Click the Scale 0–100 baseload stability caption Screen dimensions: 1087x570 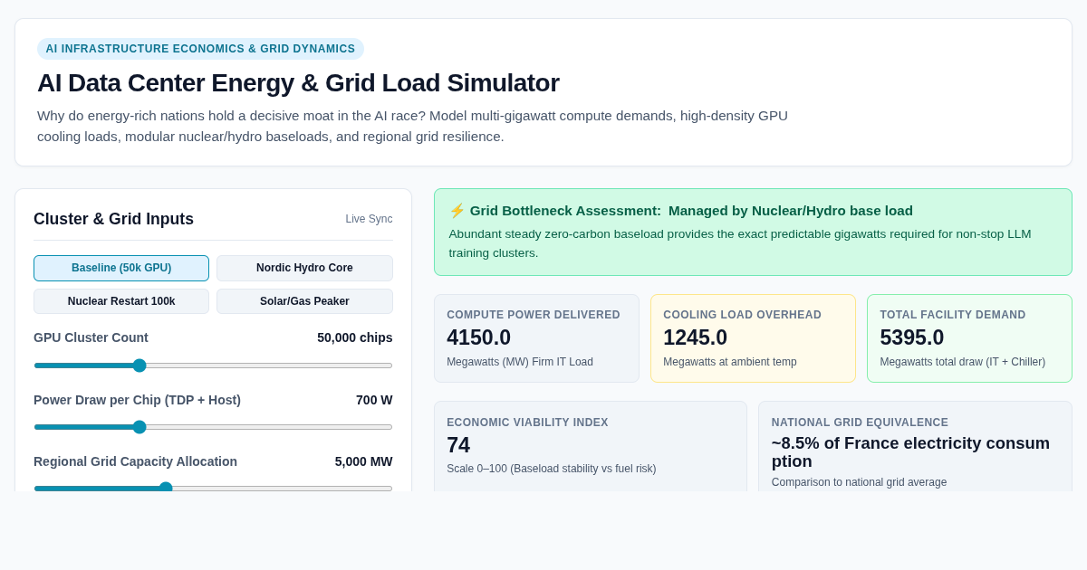[552, 469]
